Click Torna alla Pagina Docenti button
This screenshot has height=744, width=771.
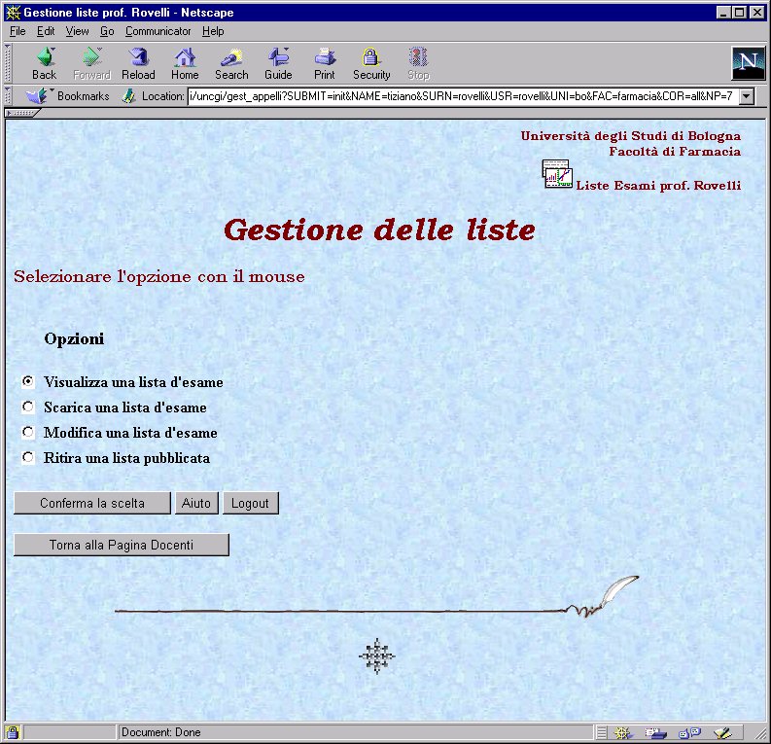tap(122, 545)
